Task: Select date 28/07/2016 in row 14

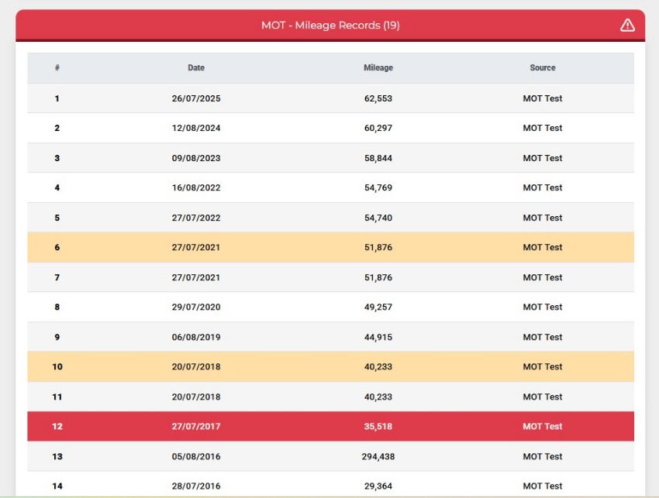Action: pyautogui.click(x=196, y=486)
